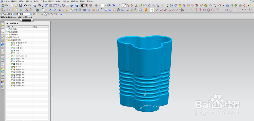
Task: Open the 编辑 menu
Action: pyautogui.click(x=14, y=1)
